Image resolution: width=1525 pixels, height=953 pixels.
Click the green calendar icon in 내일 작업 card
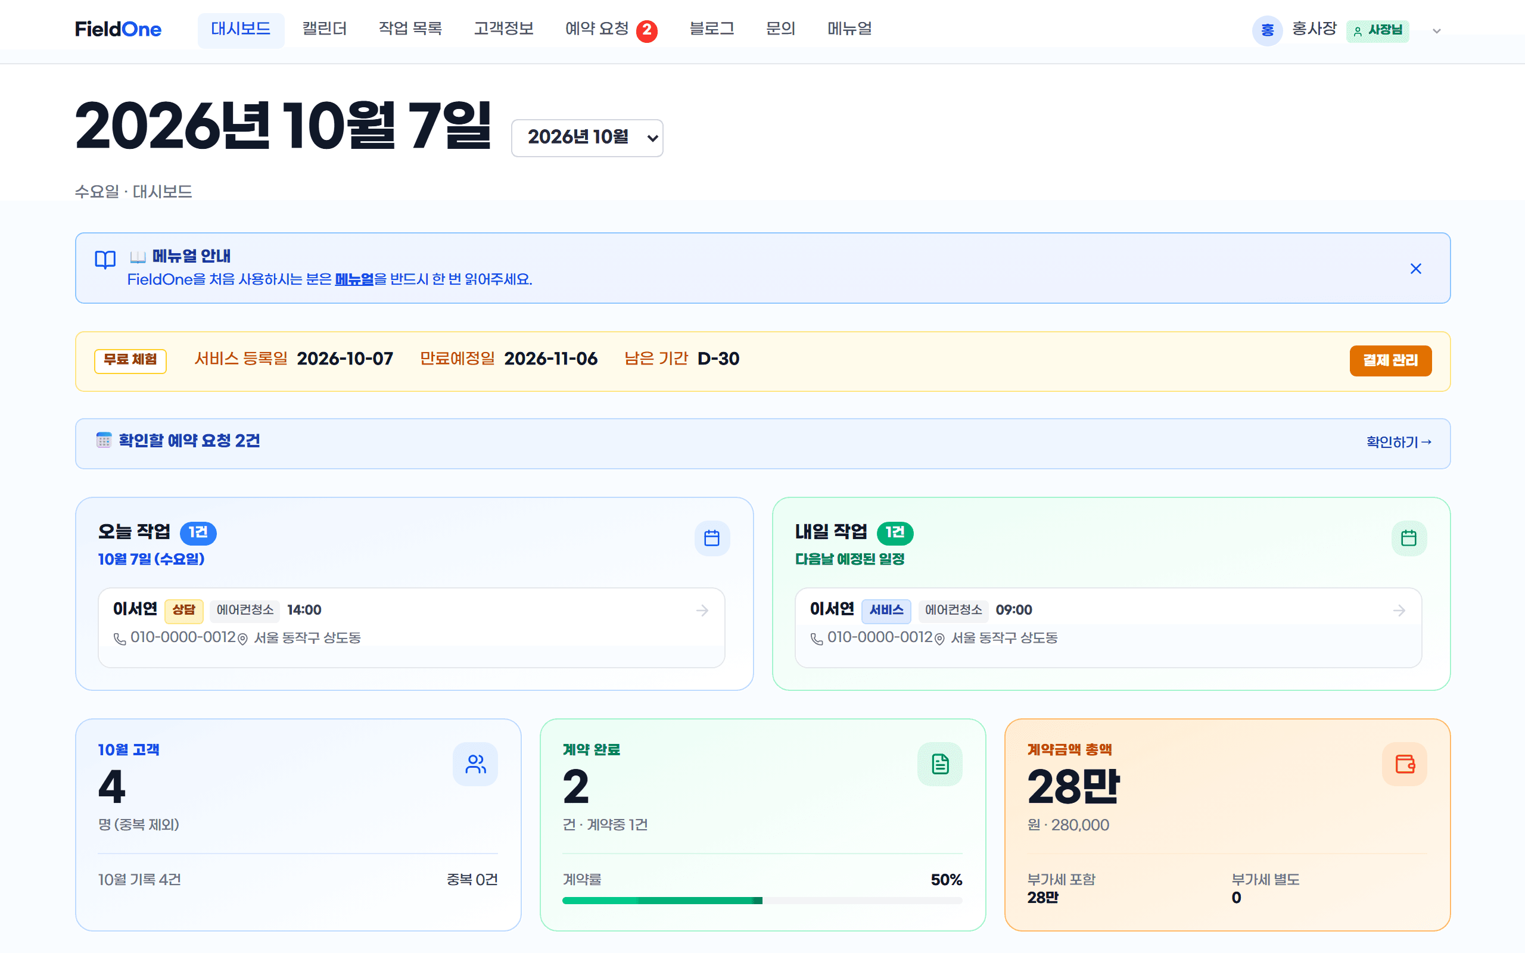point(1408,538)
